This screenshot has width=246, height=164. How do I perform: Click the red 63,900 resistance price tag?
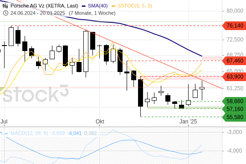pos(234,77)
